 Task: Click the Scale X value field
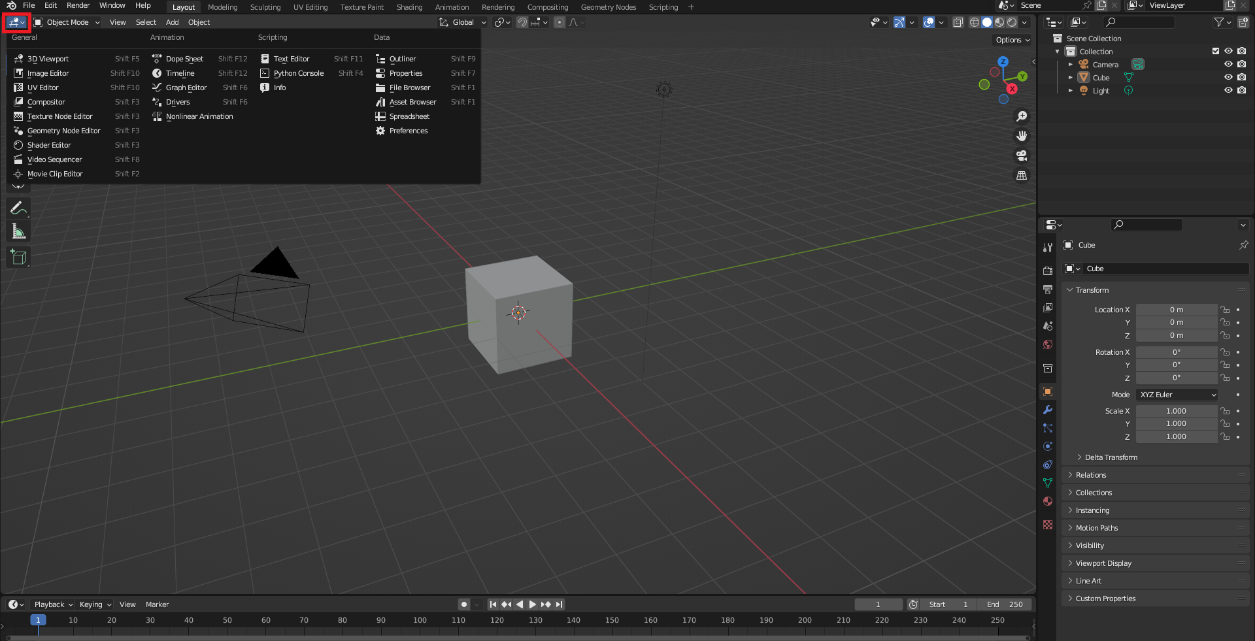pyautogui.click(x=1177, y=411)
